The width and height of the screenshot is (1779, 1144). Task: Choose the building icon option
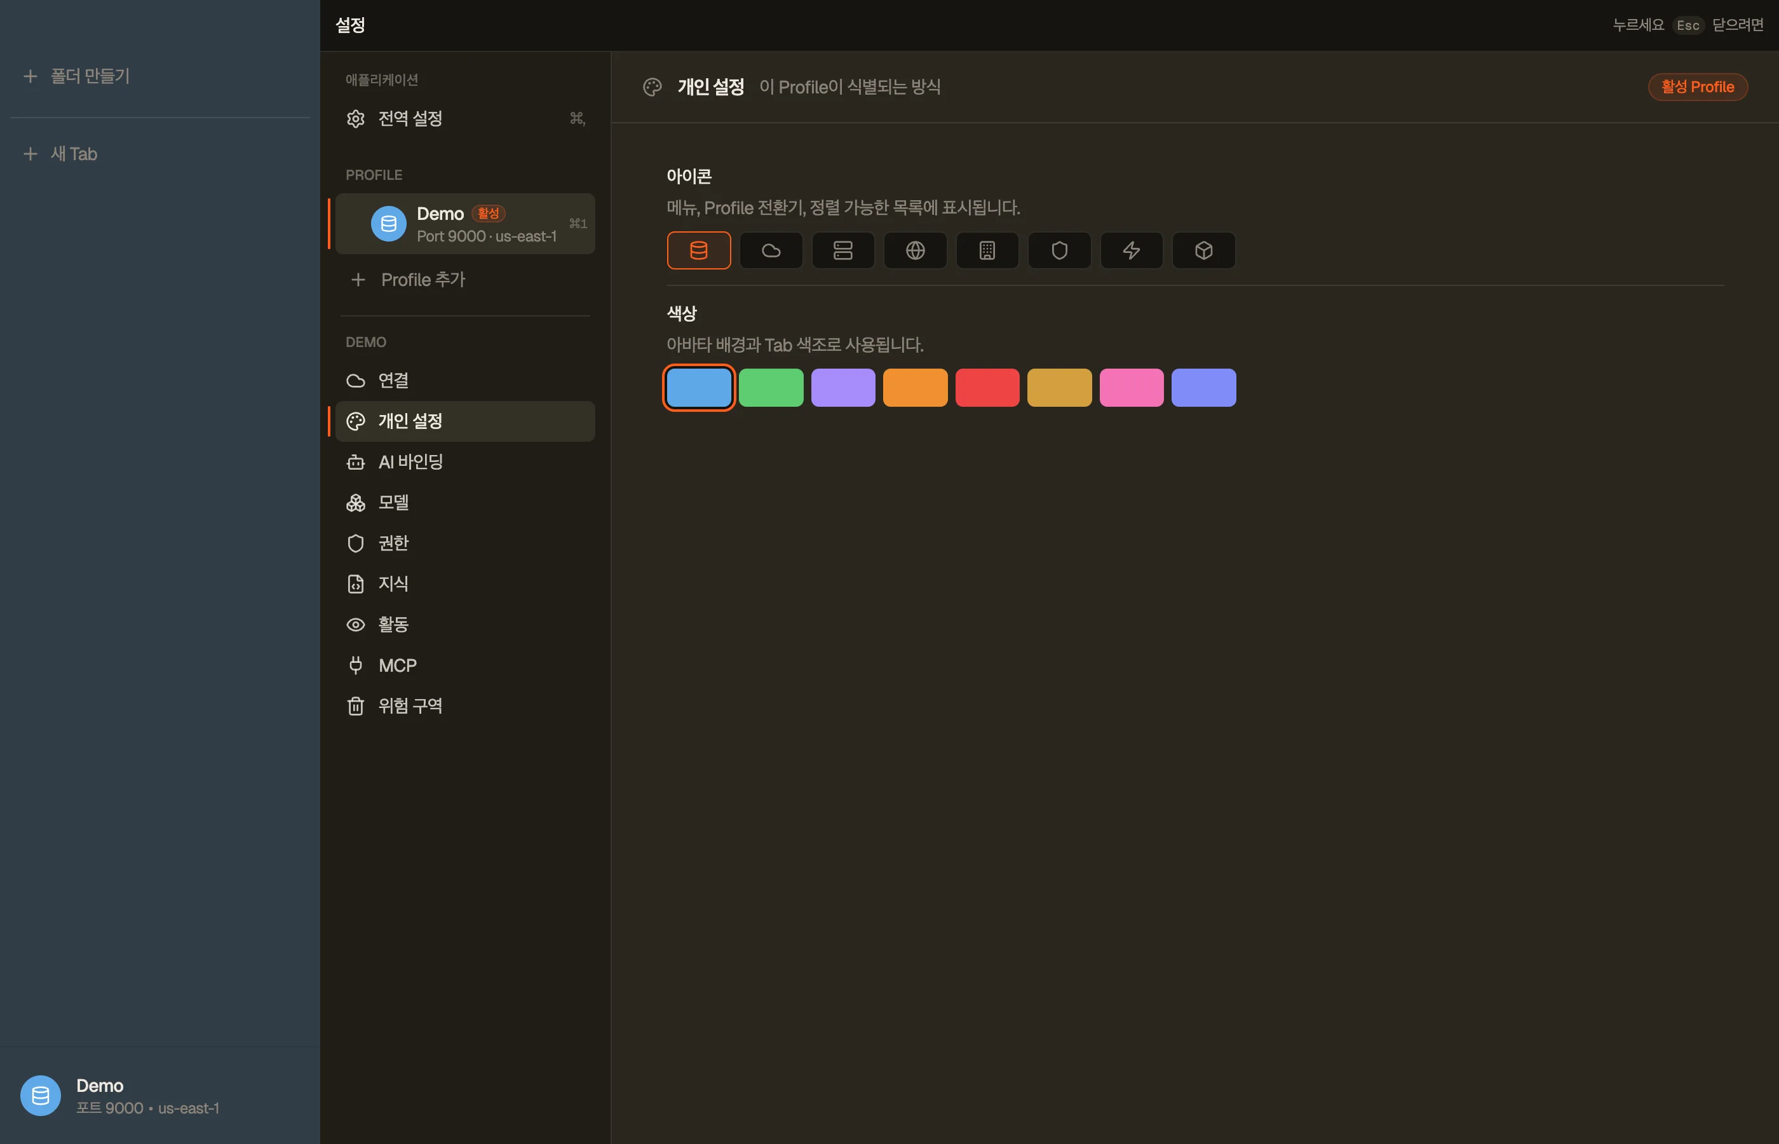point(987,250)
